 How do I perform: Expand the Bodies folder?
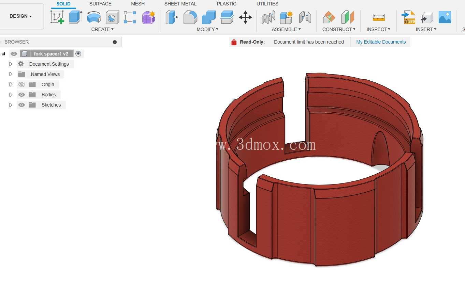[x=11, y=95]
